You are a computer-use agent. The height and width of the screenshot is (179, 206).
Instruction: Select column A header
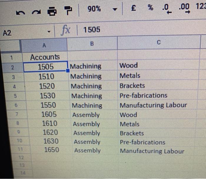point(44,45)
